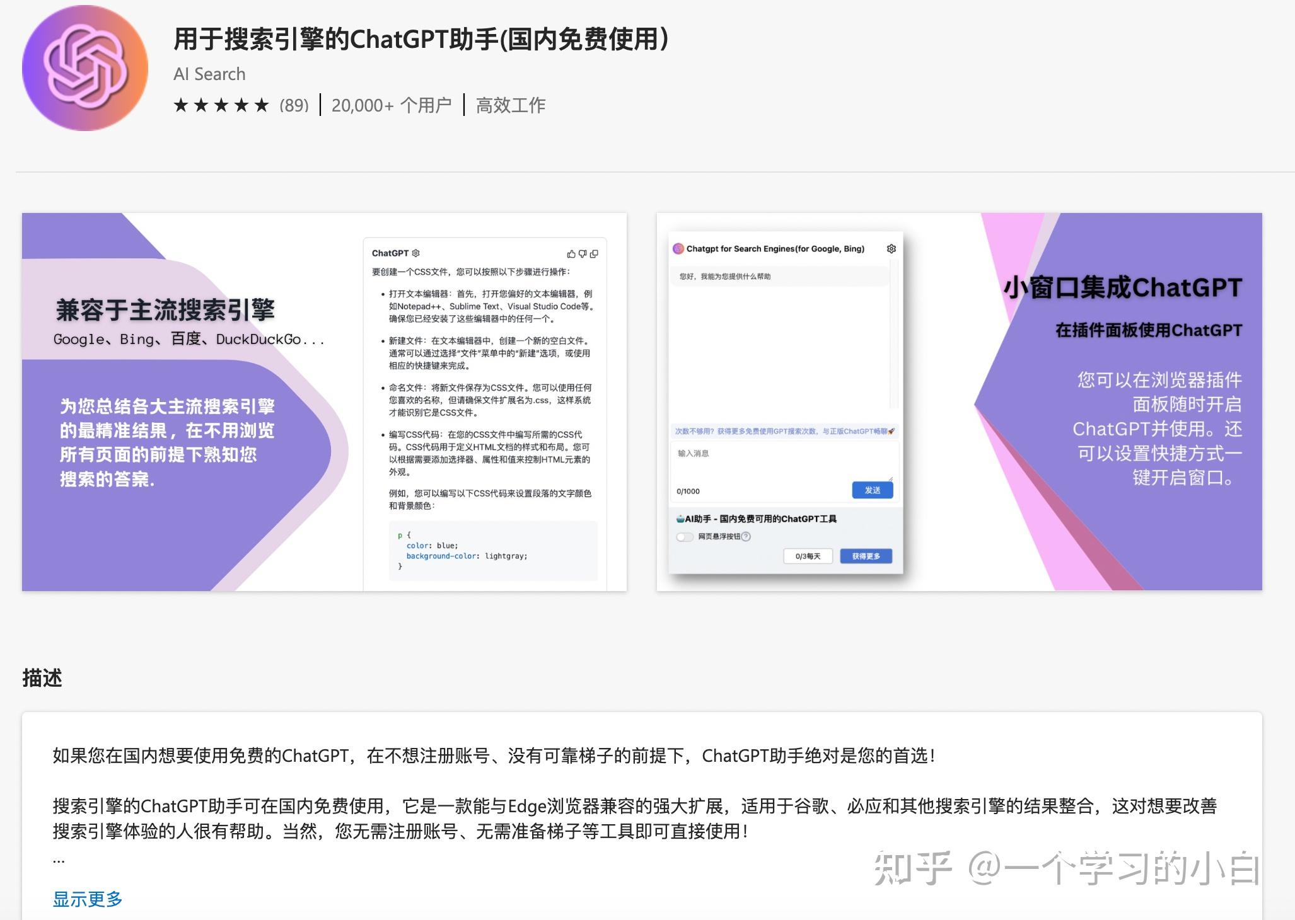Click the thumbs-up icon in ChatGPT card
1295x920 pixels.
[x=571, y=254]
